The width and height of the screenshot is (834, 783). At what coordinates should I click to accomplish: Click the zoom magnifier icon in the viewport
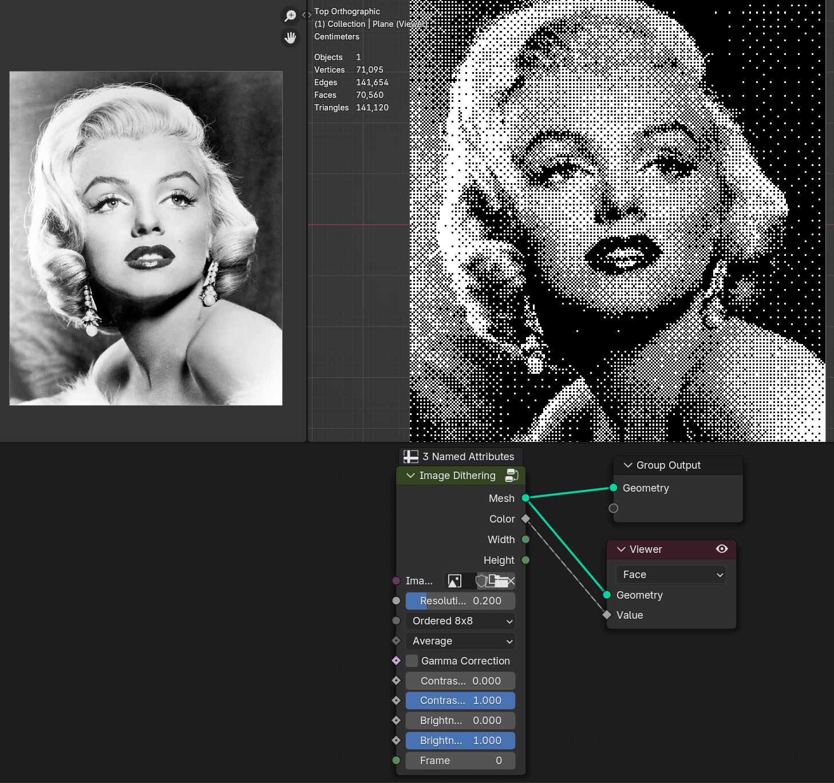click(290, 15)
